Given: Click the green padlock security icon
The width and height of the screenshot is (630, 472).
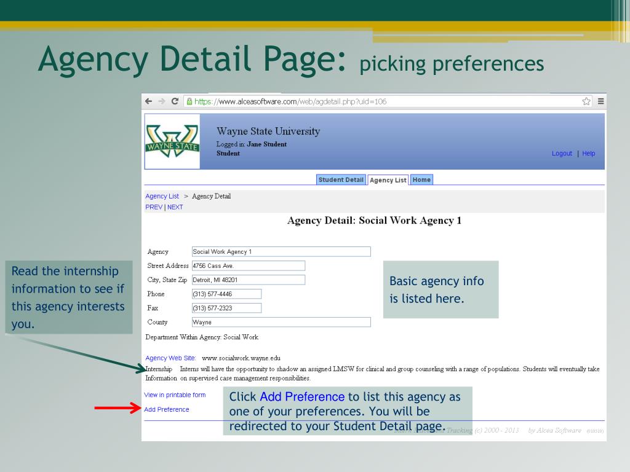Looking at the screenshot, I should tap(189, 101).
